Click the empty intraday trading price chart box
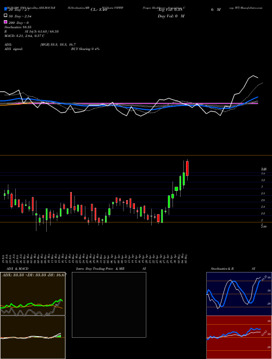272x359 pixels. pos(109,305)
